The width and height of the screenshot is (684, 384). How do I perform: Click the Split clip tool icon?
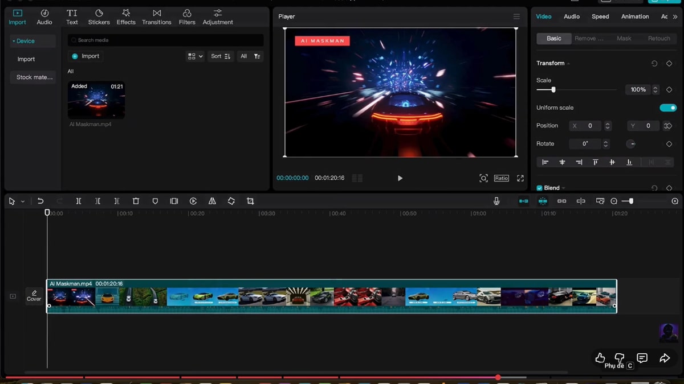pyautogui.click(x=79, y=201)
